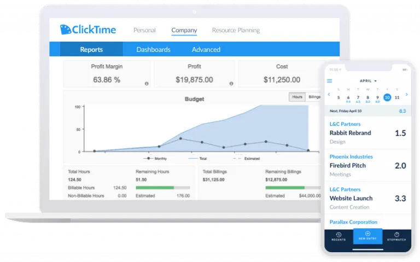Click the Phoenix Industries client link

point(351,157)
